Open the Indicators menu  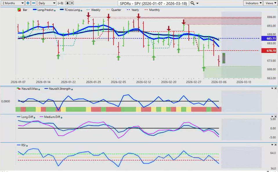[x=253, y=3]
